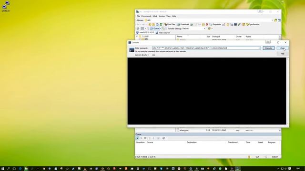The image size is (305, 171).
Task: Switch to the root@10.10.10.10 session tab
Action: coord(145,33)
